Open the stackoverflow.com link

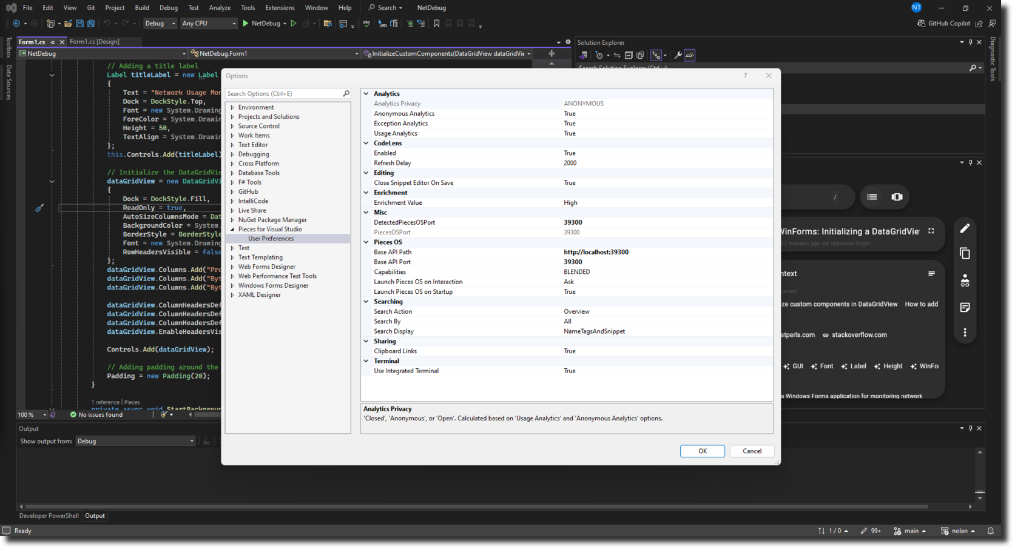pyautogui.click(x=855, y=335)
